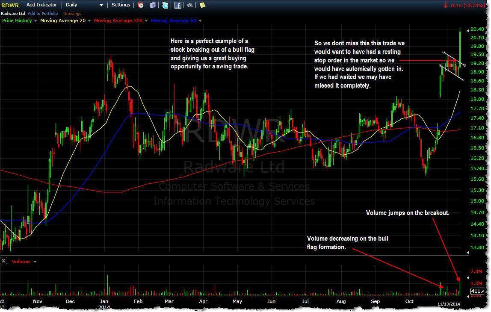Click the 2.0M volume axis label
The height and width of the screenshot is (312, 491).
476,271
